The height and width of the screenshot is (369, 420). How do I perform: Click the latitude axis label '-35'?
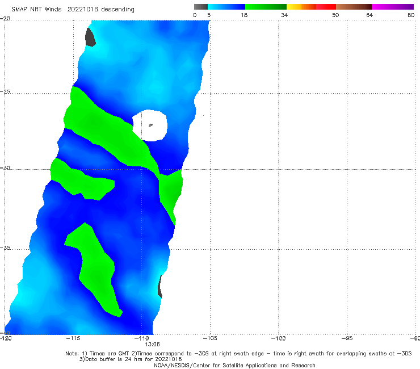pyautogui.click(x=5, y=248)
